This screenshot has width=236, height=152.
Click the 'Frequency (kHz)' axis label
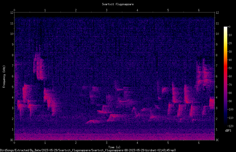pyautogui.click(x=4, y=77)
